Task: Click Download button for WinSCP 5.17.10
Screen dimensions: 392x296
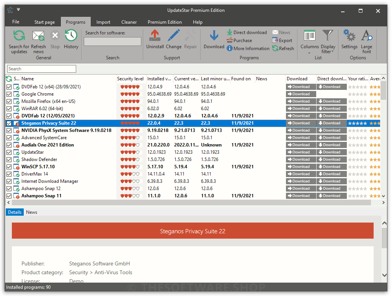Action: click(301, 167)
